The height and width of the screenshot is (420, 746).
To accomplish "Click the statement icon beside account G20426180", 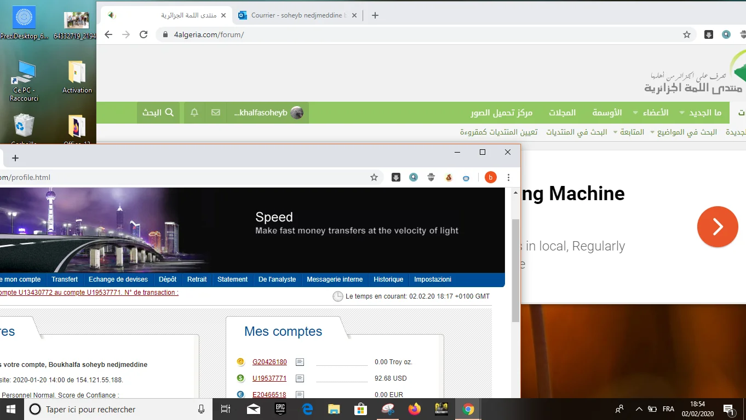I will 300,362.
